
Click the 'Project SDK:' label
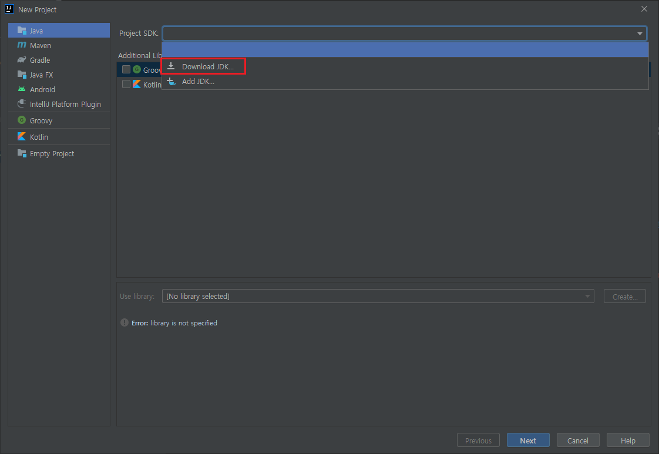(139, 33)
